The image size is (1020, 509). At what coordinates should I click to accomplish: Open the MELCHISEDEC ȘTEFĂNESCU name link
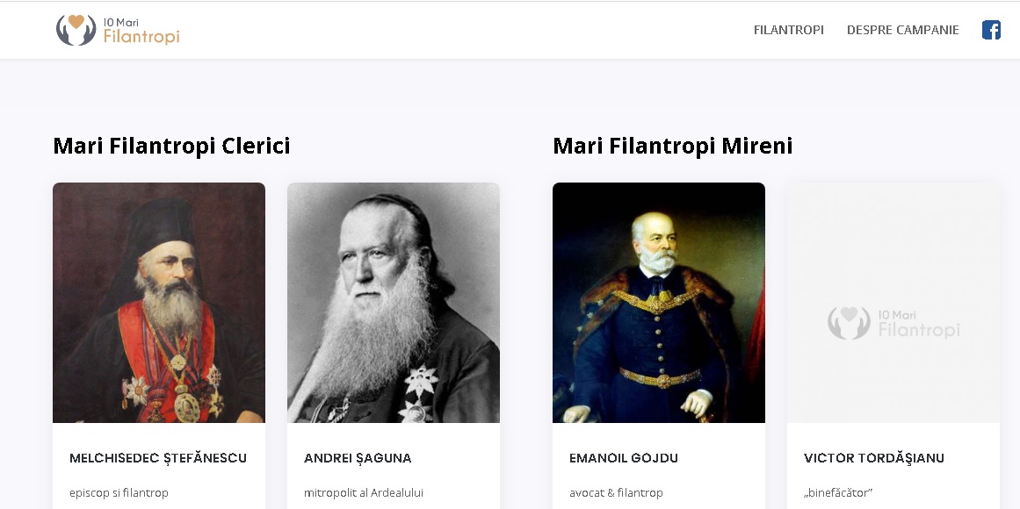click(158, 458)
